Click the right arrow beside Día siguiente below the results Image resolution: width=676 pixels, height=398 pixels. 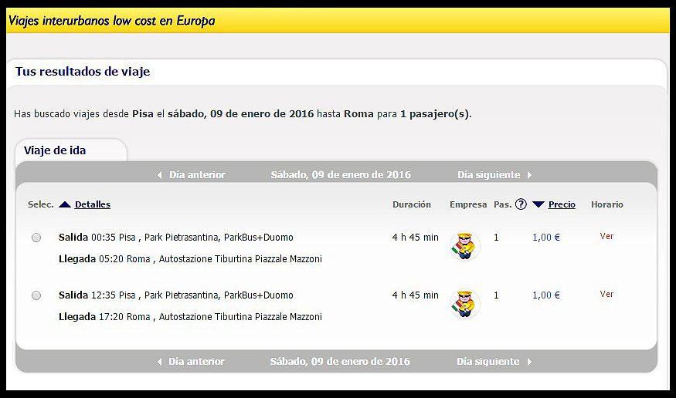click(530, 362)
